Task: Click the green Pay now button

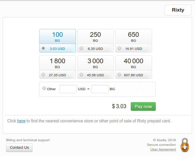Action: pyautogui.click(x=143, y=106)
